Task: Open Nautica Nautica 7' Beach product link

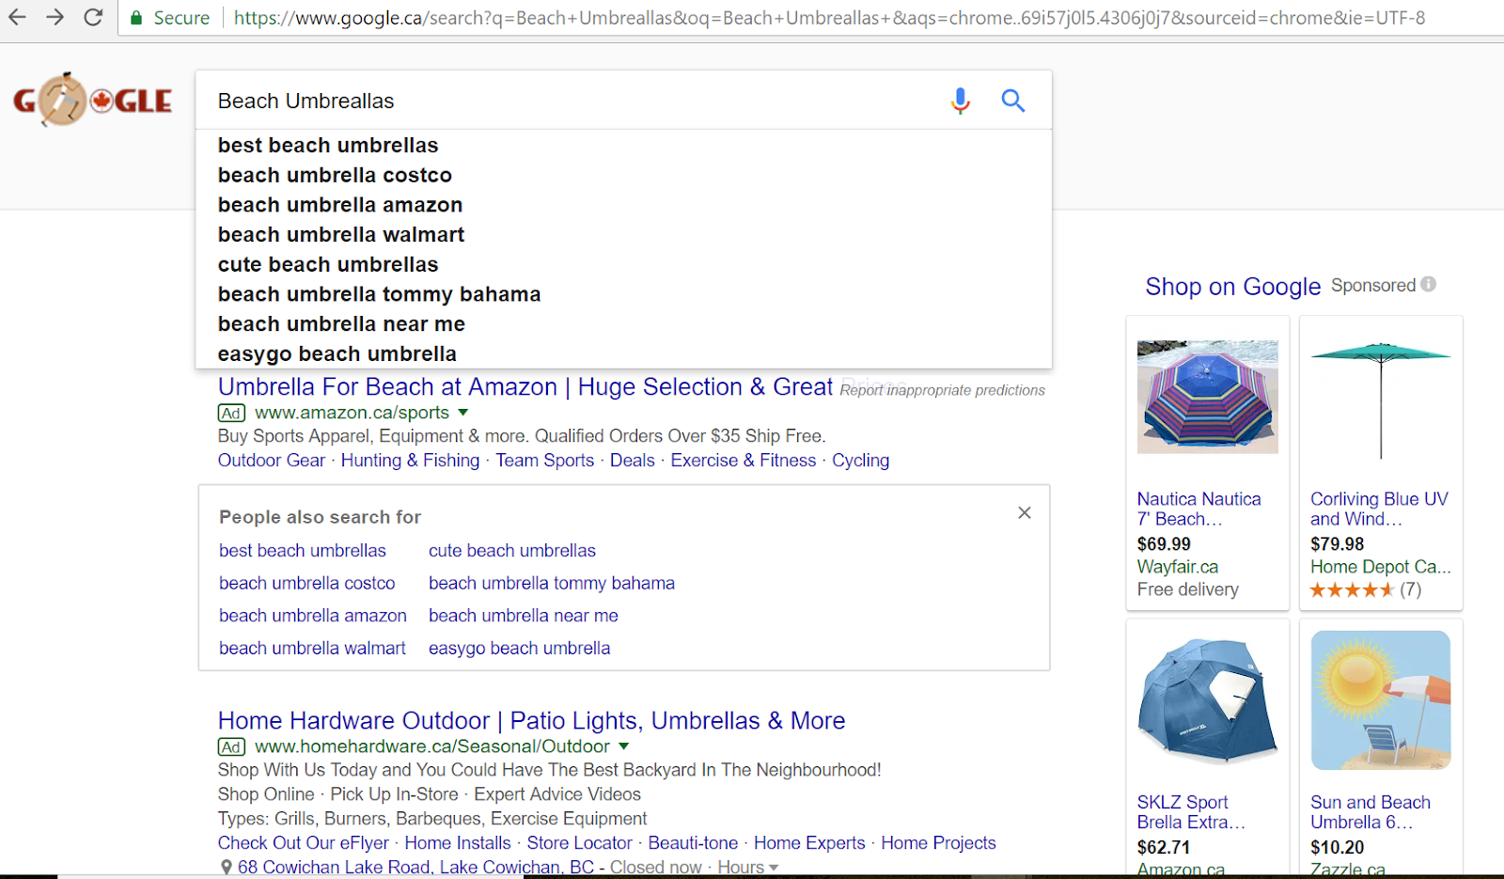Action: pyautogui.click(x=1198, y=509)
